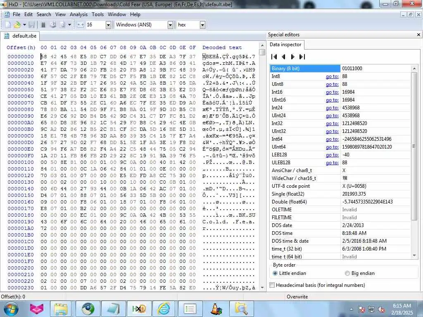Open the Edit menu
423x317 pixels.
coord(29,14)
